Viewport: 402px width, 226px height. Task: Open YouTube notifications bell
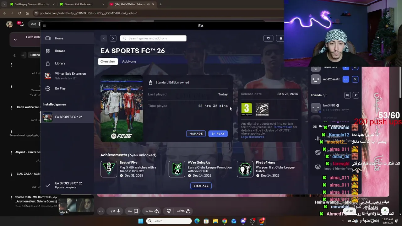tap(21, 24)
